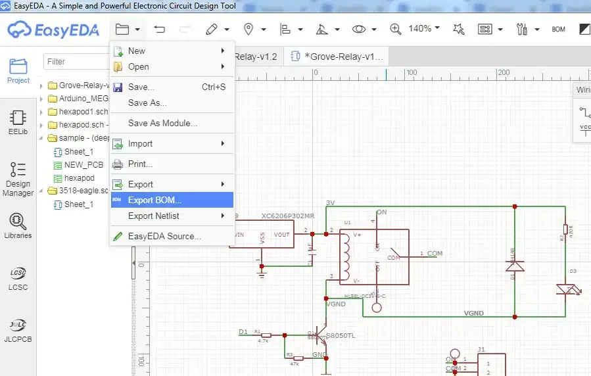Image resolution: width=591 pixels, height=376 pixels.
Task: Open the LCSC parts panel
Action: click(18, 279)
